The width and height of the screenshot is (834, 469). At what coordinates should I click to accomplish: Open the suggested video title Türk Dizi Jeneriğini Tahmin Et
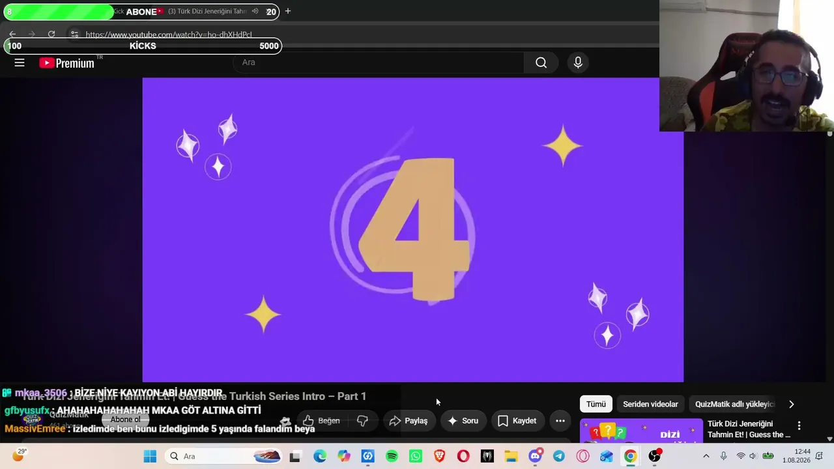click(x=749, y=429)
